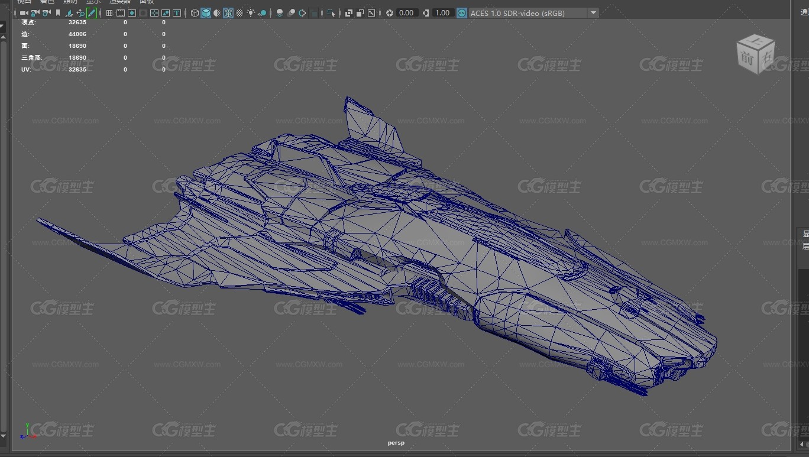809x457 pixels.
Task: Click the 三角形 heads-up label
Action: 32,58
